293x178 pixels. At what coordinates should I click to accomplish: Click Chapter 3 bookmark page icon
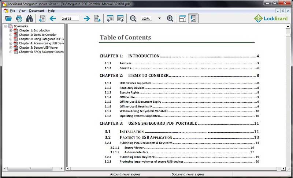pos(16,39)
